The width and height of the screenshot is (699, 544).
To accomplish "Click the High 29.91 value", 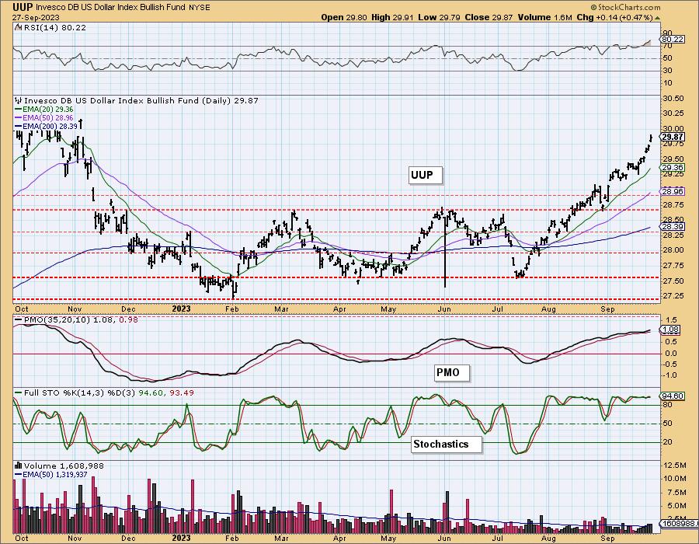I will (x=392, y=17).
